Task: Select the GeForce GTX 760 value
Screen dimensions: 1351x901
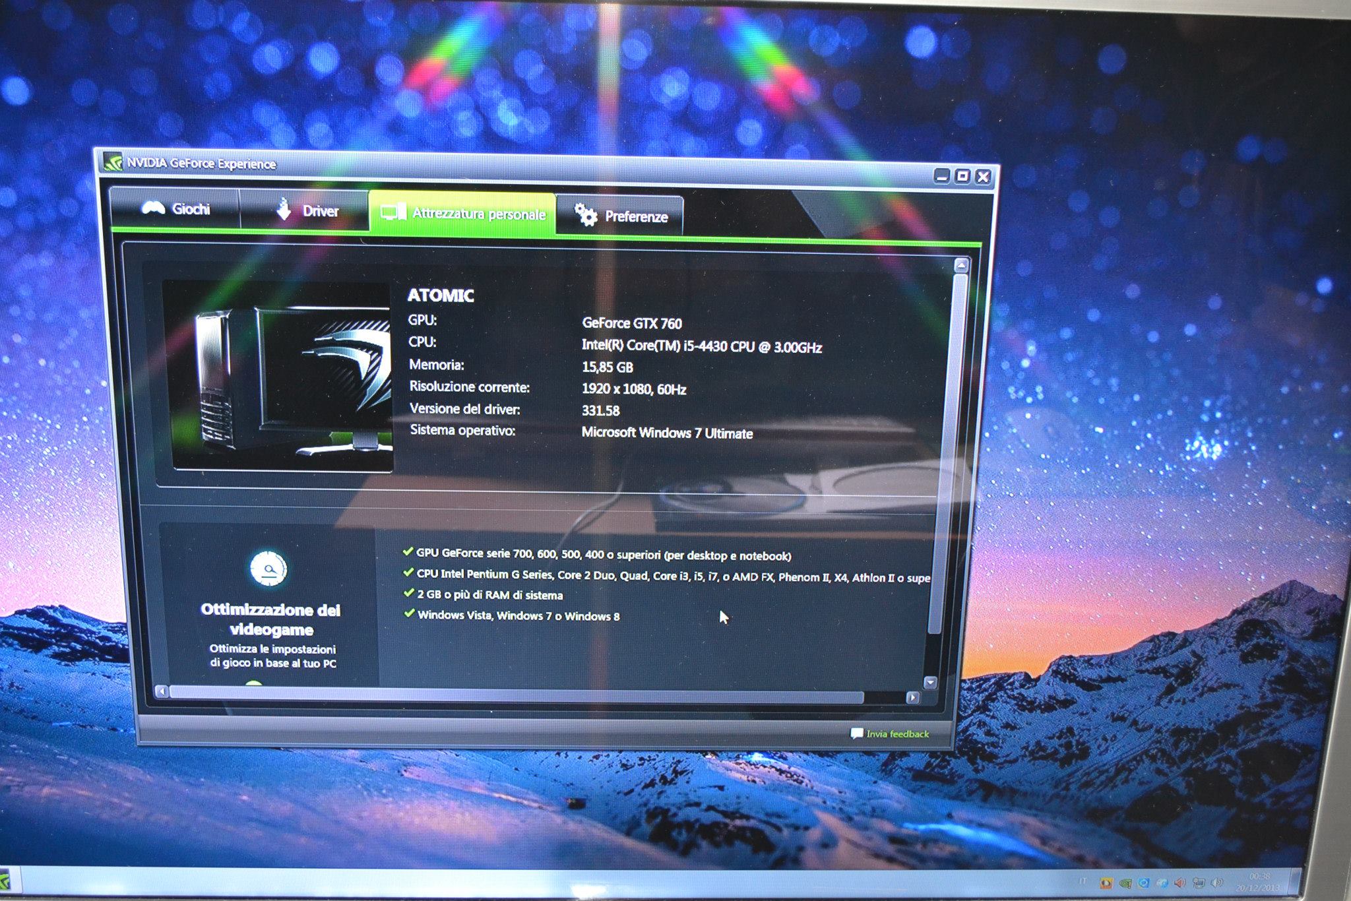Action: point(632,323)
